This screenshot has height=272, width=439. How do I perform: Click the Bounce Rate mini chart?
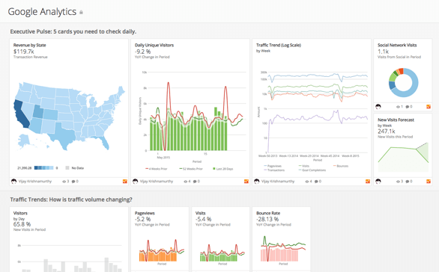283,249
